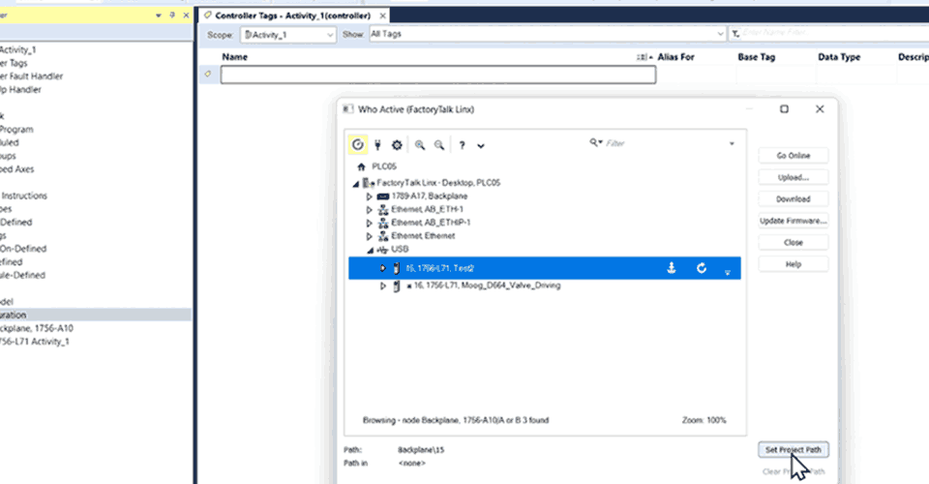
Task: Click the Download button
Action: coord(793,199)
